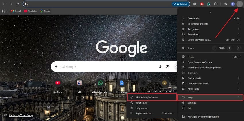The height and width of the screenshot is (121, 244).
Task: Select What's new in Help submenu
Action: 152,103
